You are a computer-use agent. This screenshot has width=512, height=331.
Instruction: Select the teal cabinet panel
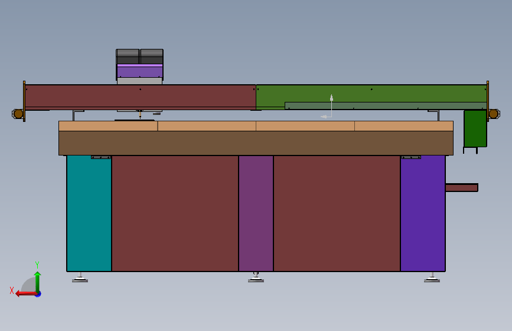tap(89, 213)
